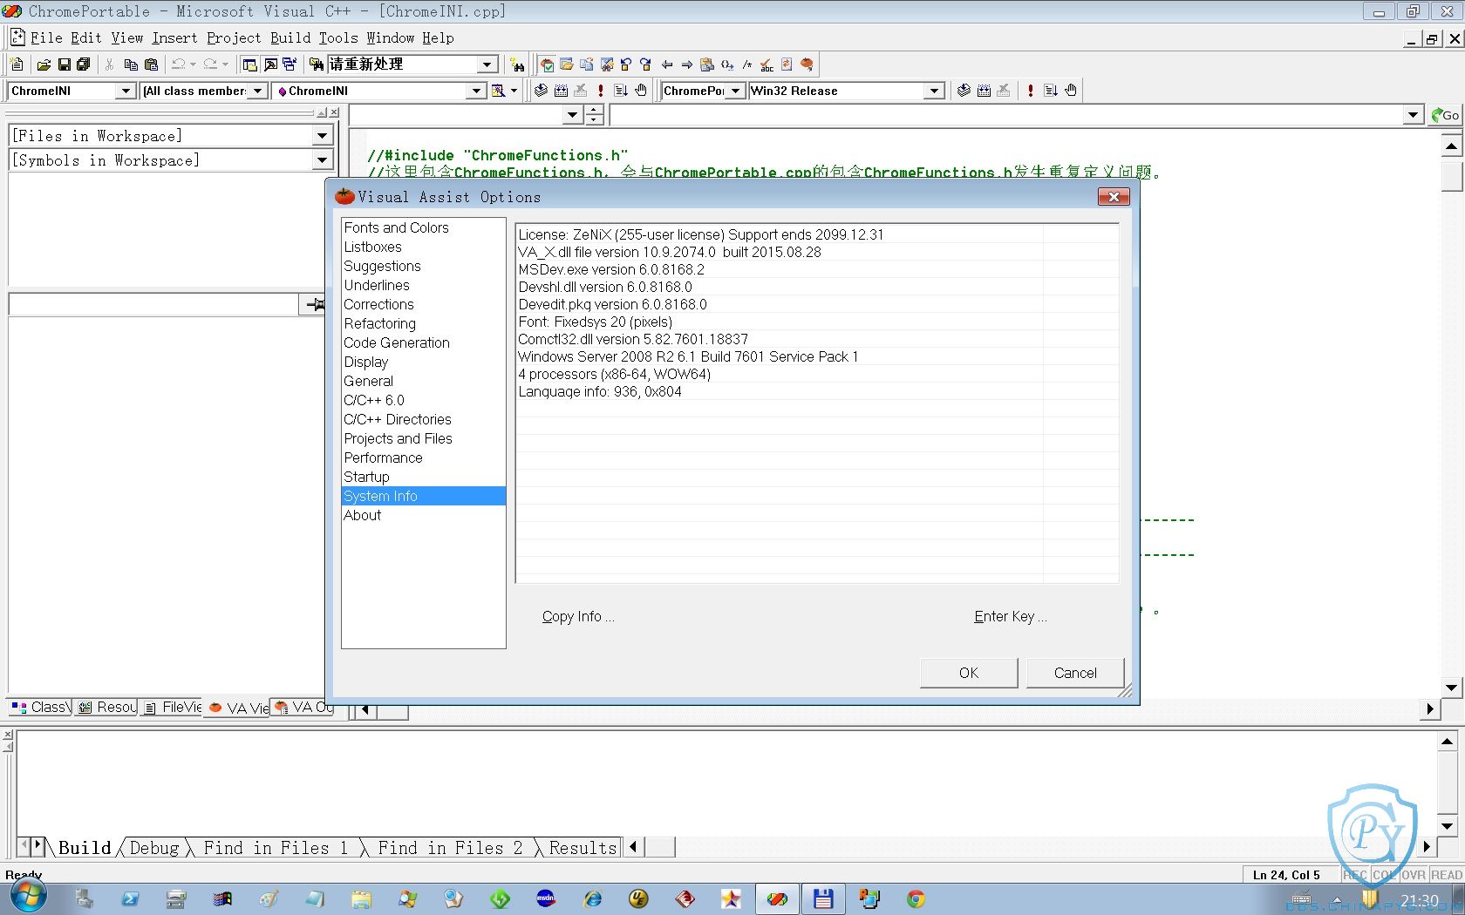Click the editor vertical scrollbar down arrow
The width and height of the screenshot is (1465, 915).
coord(1451,687)
